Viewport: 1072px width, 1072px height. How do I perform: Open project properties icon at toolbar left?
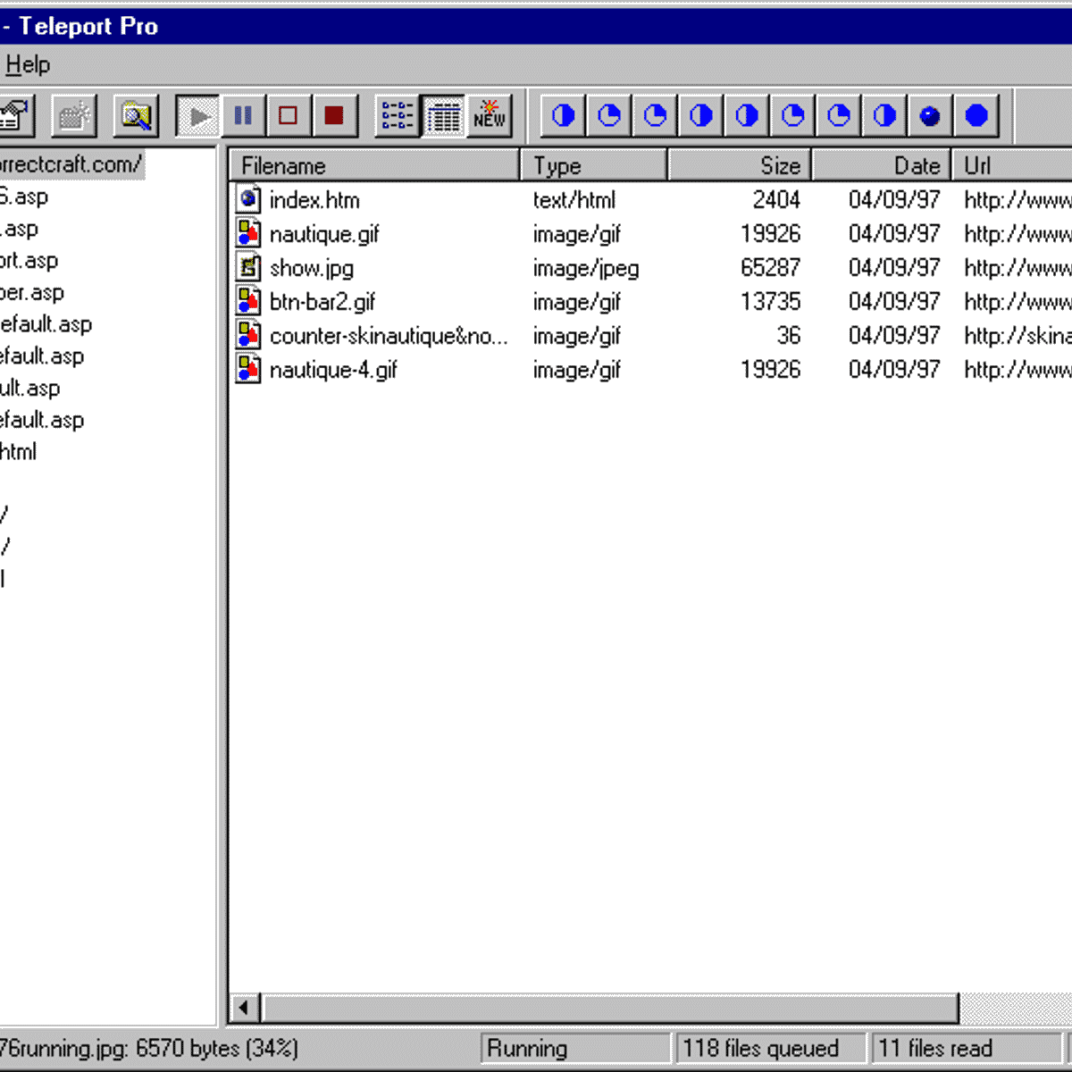pyautogui.click(x=15, y=115)
